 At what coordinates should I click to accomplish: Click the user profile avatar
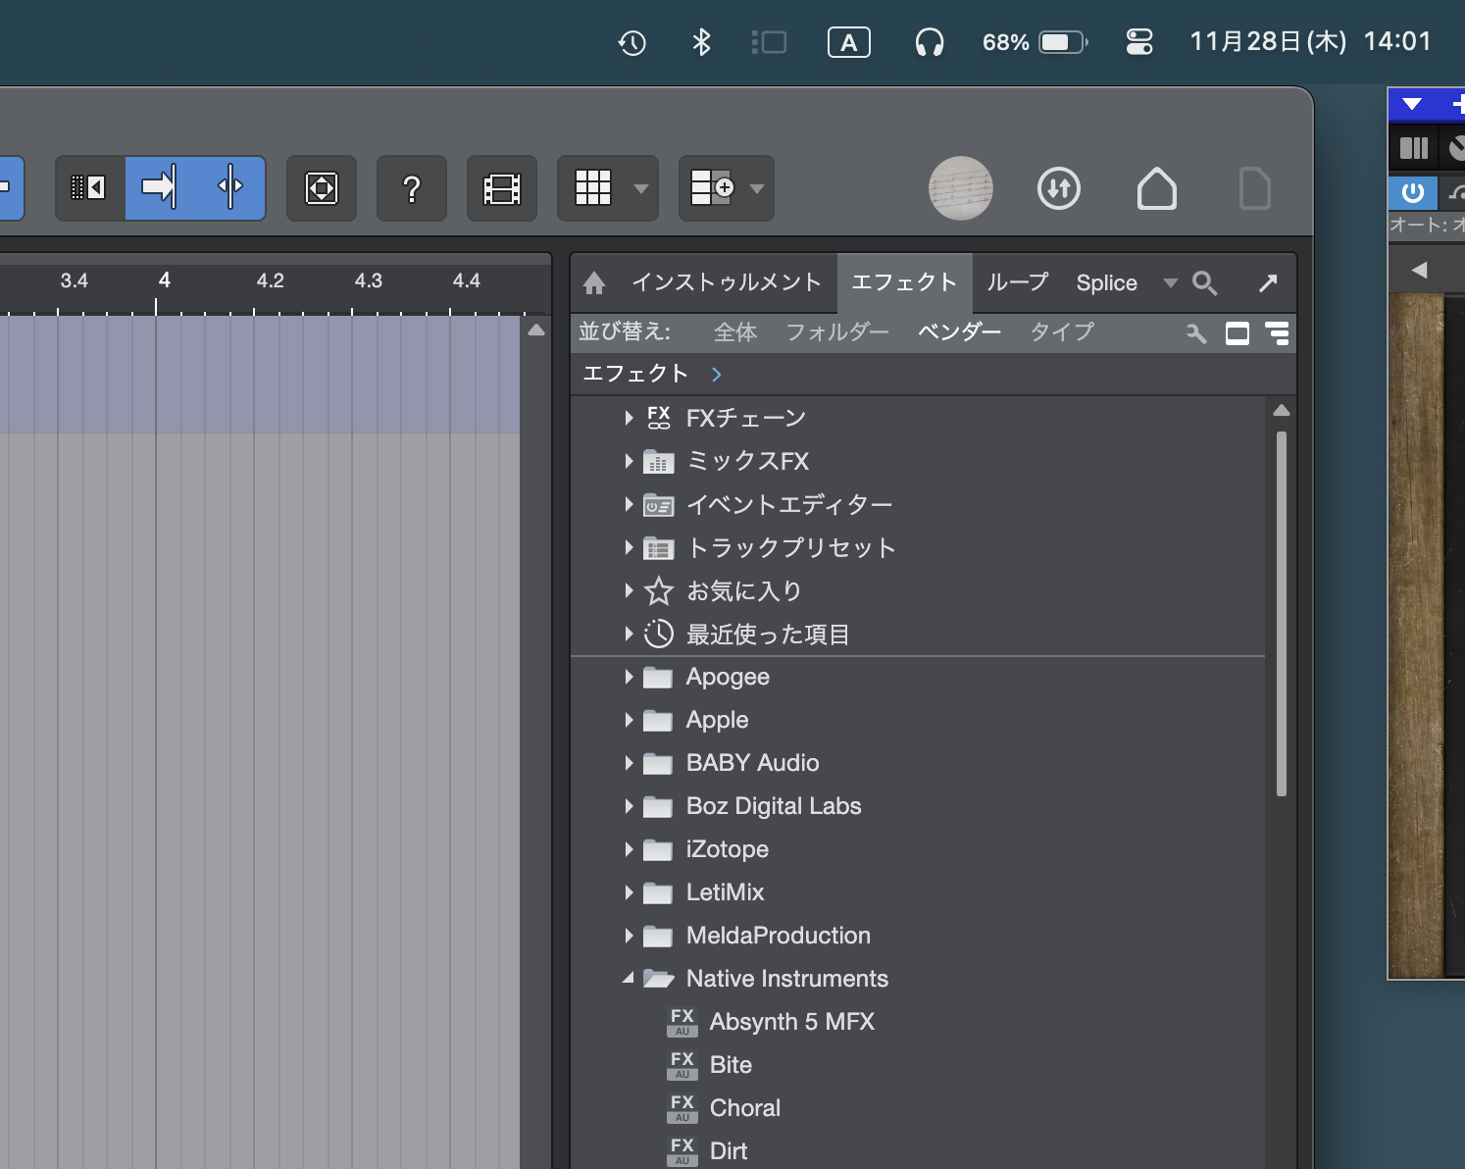(960, 188)
